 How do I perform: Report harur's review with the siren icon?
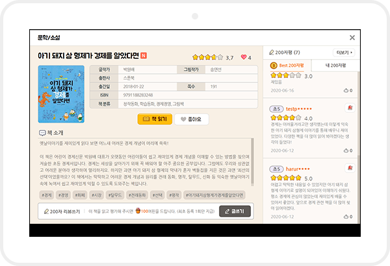[x=350, y=168]
